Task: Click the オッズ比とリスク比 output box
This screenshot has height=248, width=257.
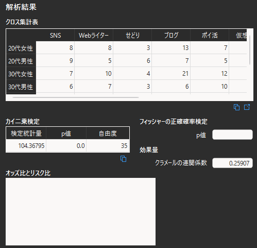Action: pyautogui.click(x=80, y=211)
